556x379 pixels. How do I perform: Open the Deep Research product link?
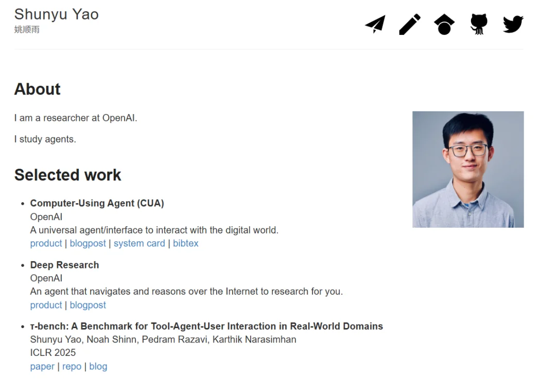(x=46, y=305)
